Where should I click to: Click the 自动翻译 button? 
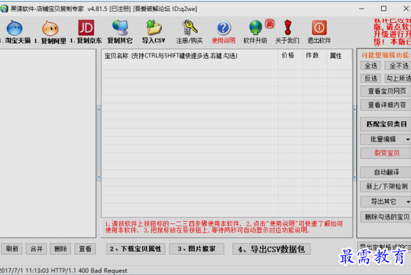click(386, 172)
